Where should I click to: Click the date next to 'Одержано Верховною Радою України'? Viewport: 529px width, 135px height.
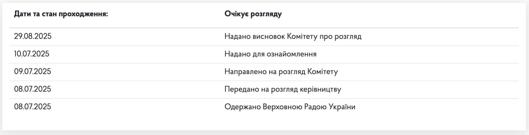32,107
